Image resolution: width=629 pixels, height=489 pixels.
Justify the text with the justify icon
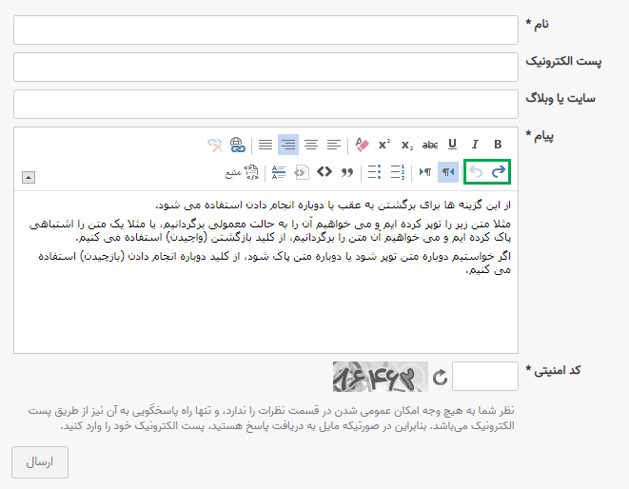pos(265,145)
